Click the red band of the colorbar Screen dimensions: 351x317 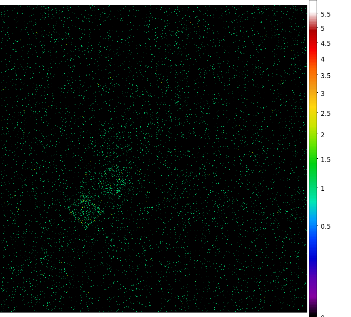[313, 45]
